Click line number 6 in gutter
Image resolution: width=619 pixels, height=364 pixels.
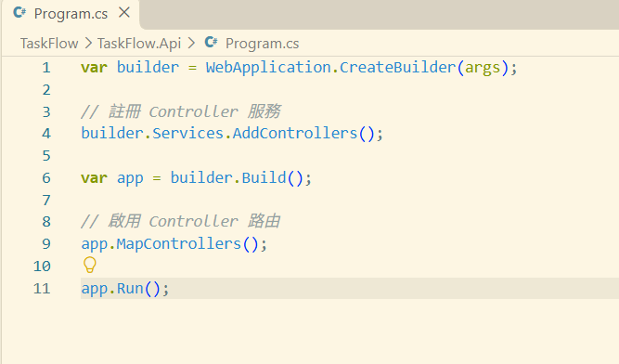pyautogui.click(x=46, y=178)
